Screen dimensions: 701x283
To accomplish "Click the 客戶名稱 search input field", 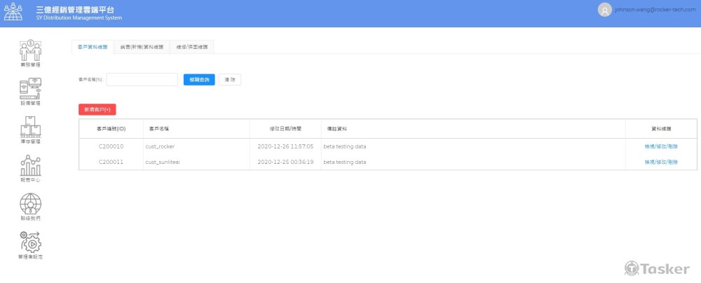I will coord(142,80).
